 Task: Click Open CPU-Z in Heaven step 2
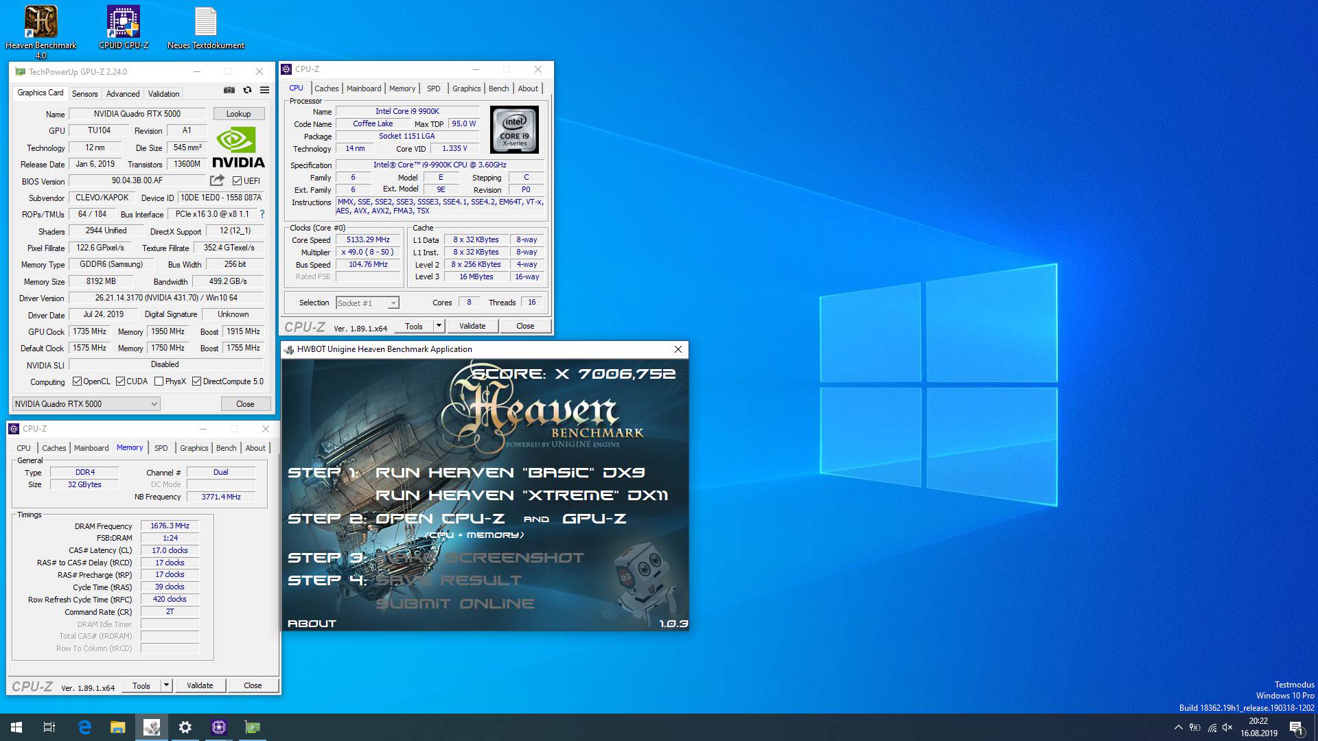pyautogui.click(x=439, y=519)
